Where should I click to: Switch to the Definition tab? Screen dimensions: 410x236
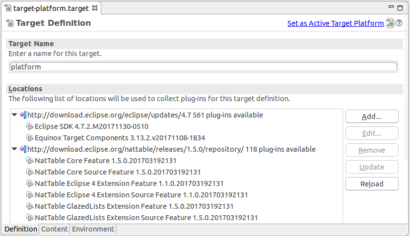pos(21,229)
